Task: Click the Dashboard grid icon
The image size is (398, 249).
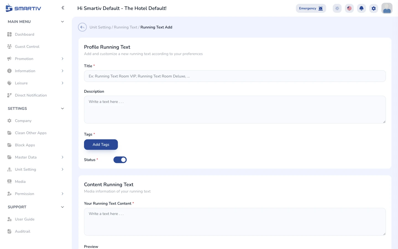Action: 9,34
